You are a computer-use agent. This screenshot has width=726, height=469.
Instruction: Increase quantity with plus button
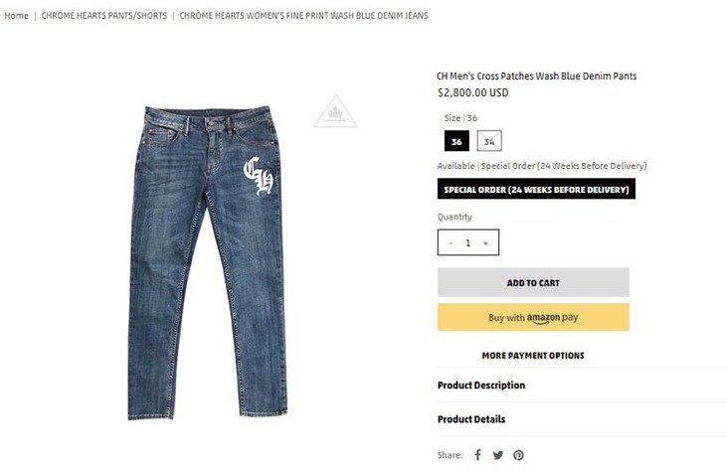point(485,242)
